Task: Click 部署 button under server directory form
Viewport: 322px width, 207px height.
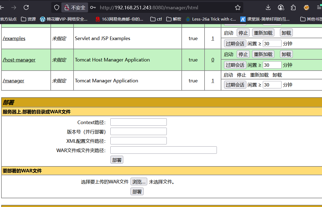Action: 117,160
